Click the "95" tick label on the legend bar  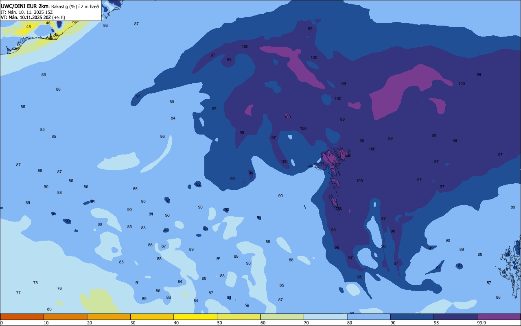tap(436, 323)
